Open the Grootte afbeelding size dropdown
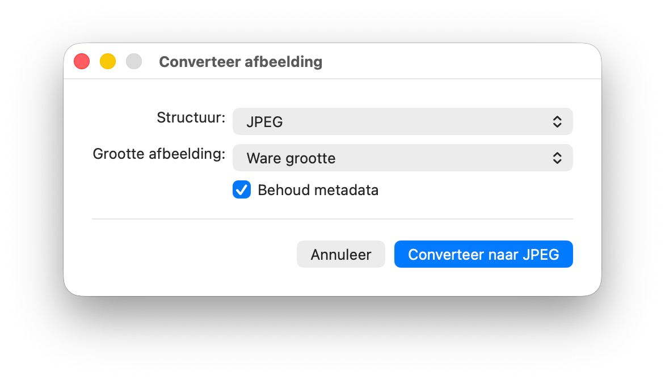 click(x=402, y=158)
